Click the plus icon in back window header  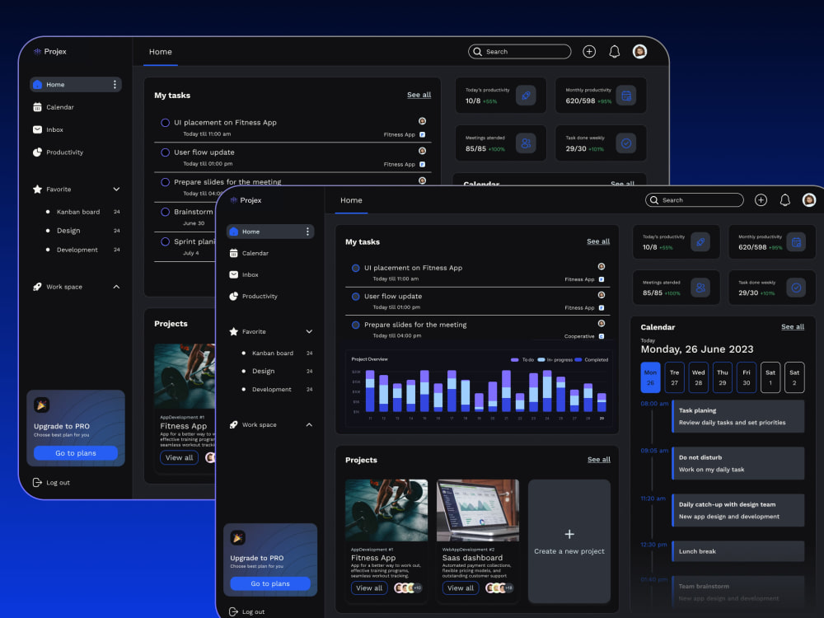589,51
